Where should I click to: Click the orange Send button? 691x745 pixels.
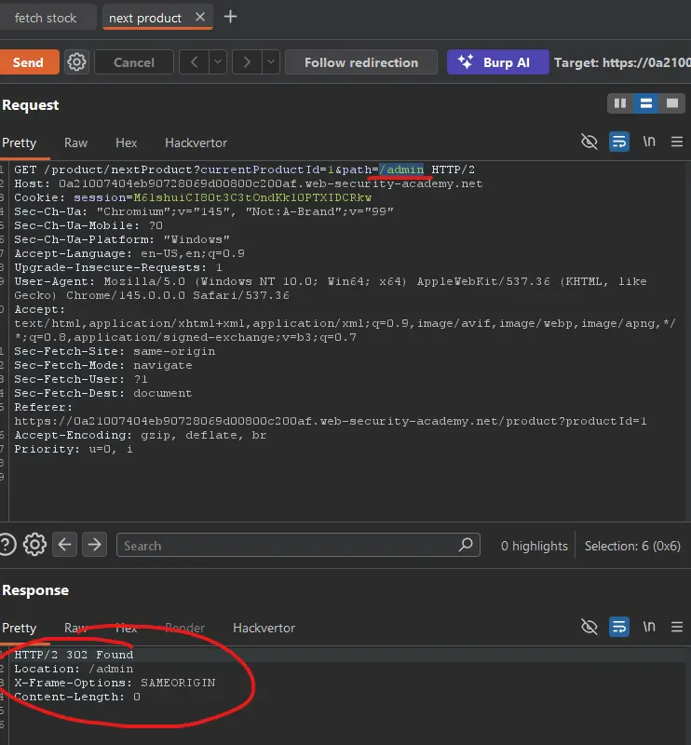click(29, 62)
